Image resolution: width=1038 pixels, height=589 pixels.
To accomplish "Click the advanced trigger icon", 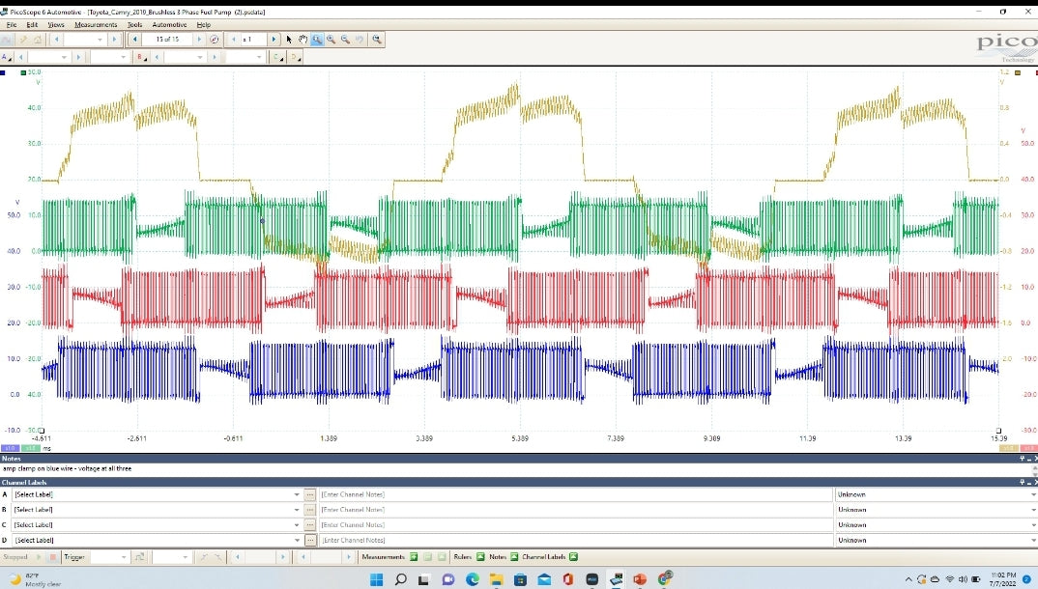I will [140, 557].
